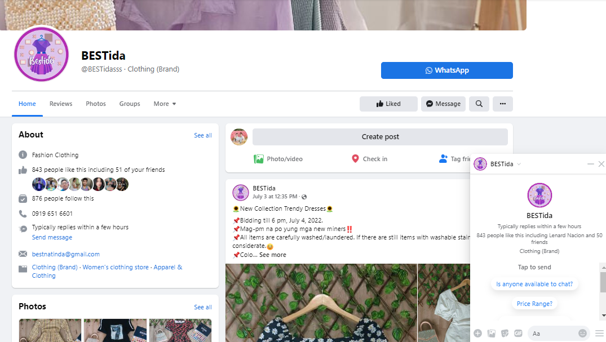Expand the More tab dropdown
The image size is (606, 342).
(x=165, y=104)
